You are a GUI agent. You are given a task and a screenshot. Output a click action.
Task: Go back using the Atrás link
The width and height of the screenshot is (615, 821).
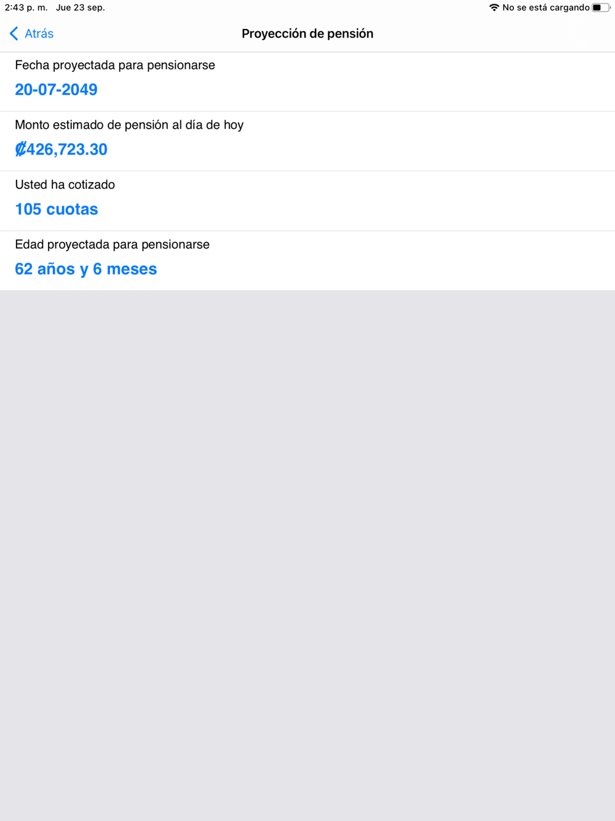pos(39,34)
